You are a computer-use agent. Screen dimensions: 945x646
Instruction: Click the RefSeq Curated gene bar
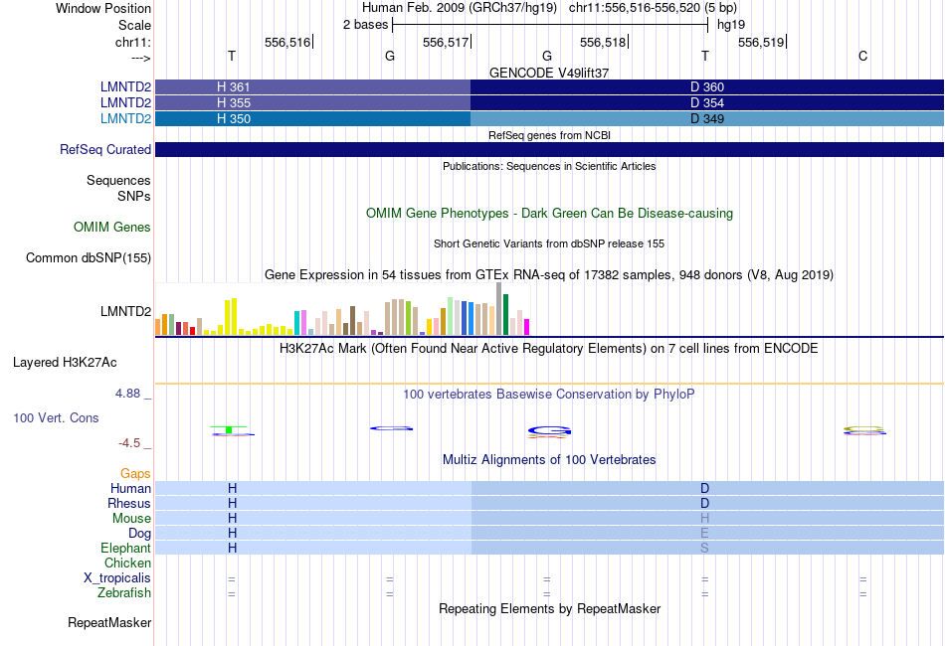549,149
